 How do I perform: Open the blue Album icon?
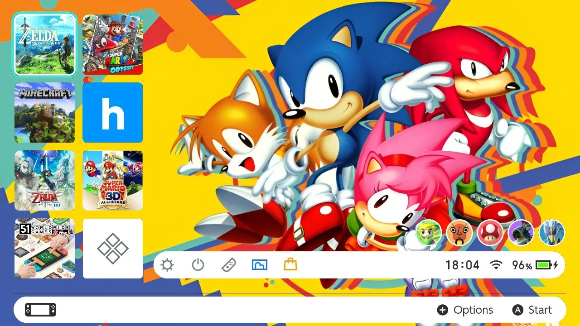click(x=260, y=265)
